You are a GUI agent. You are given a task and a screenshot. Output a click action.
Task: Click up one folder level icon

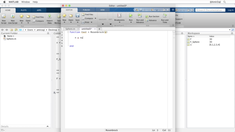pos(11,30)
